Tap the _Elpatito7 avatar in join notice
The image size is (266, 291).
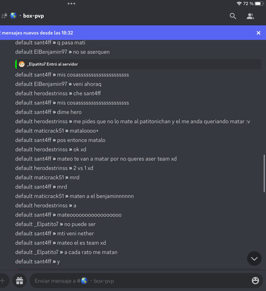point(22,64)
